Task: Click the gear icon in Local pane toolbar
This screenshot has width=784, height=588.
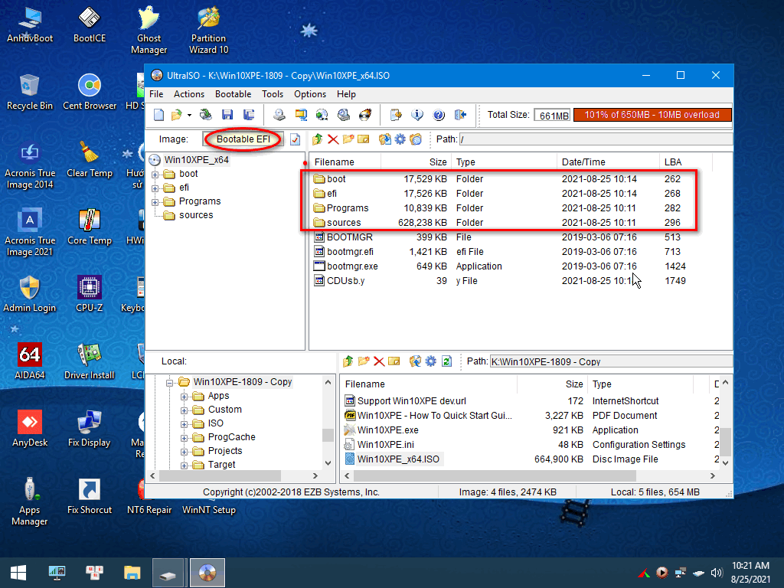Action: coord(430,361)
